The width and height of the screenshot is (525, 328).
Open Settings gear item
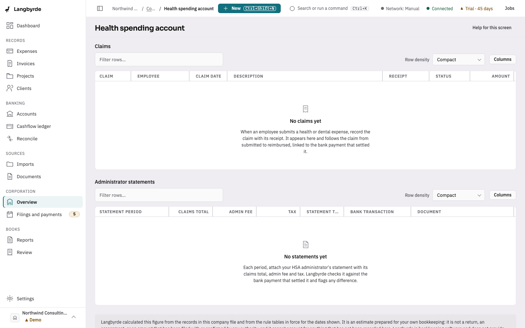click(x=43, y=299)
